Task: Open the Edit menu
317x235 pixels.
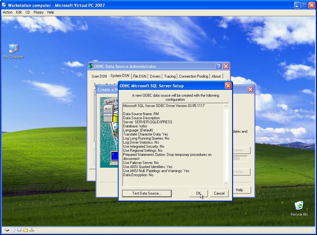Action: (19, 12)
